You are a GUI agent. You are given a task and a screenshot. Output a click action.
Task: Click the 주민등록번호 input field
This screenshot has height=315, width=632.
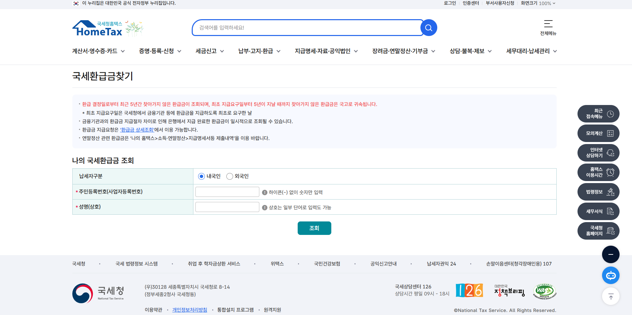pos(227,191)
